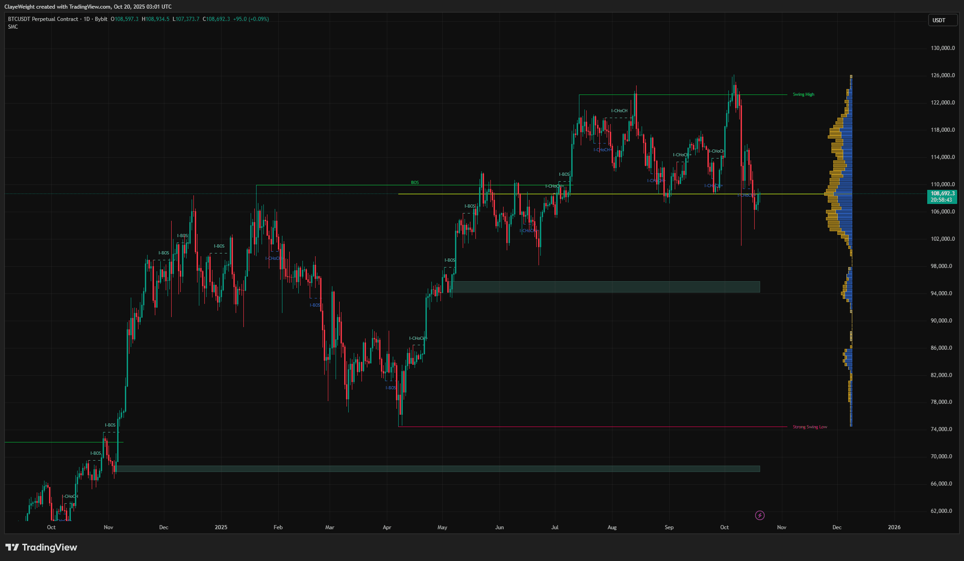Select the SMC indicator label
964x561 pixels.
click(x=12, y=27)
